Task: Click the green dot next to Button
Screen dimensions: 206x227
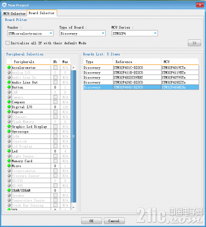Action: [9, 87]
